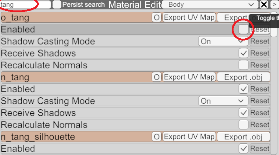Screen dimensions: 279x155
Task: Disable the n_tang Enabled checkbox
Action: [243, 89]
